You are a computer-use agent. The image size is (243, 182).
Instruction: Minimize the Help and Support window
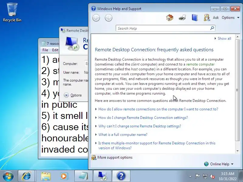tap(215, 8)
